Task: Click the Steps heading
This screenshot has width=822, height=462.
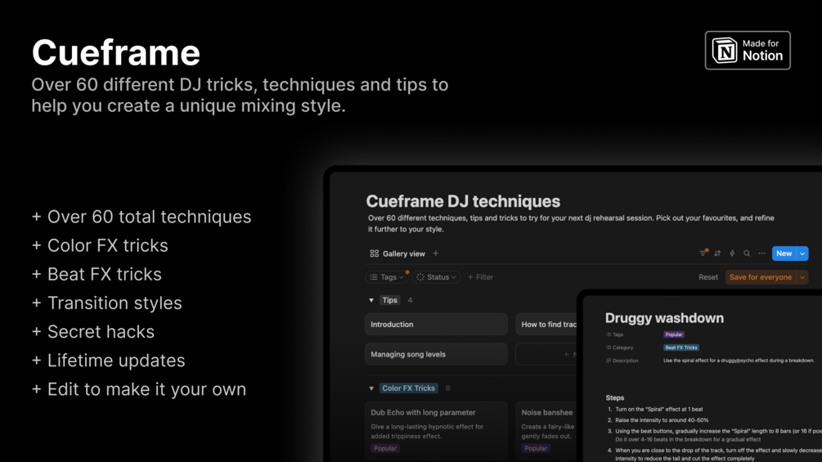Action: tap(614, 397)
